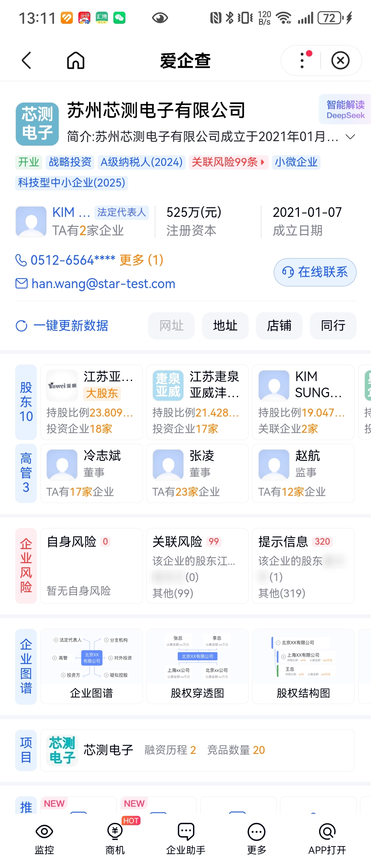
Task: Open the three-dot options menu
Action: tap(302, 60)
